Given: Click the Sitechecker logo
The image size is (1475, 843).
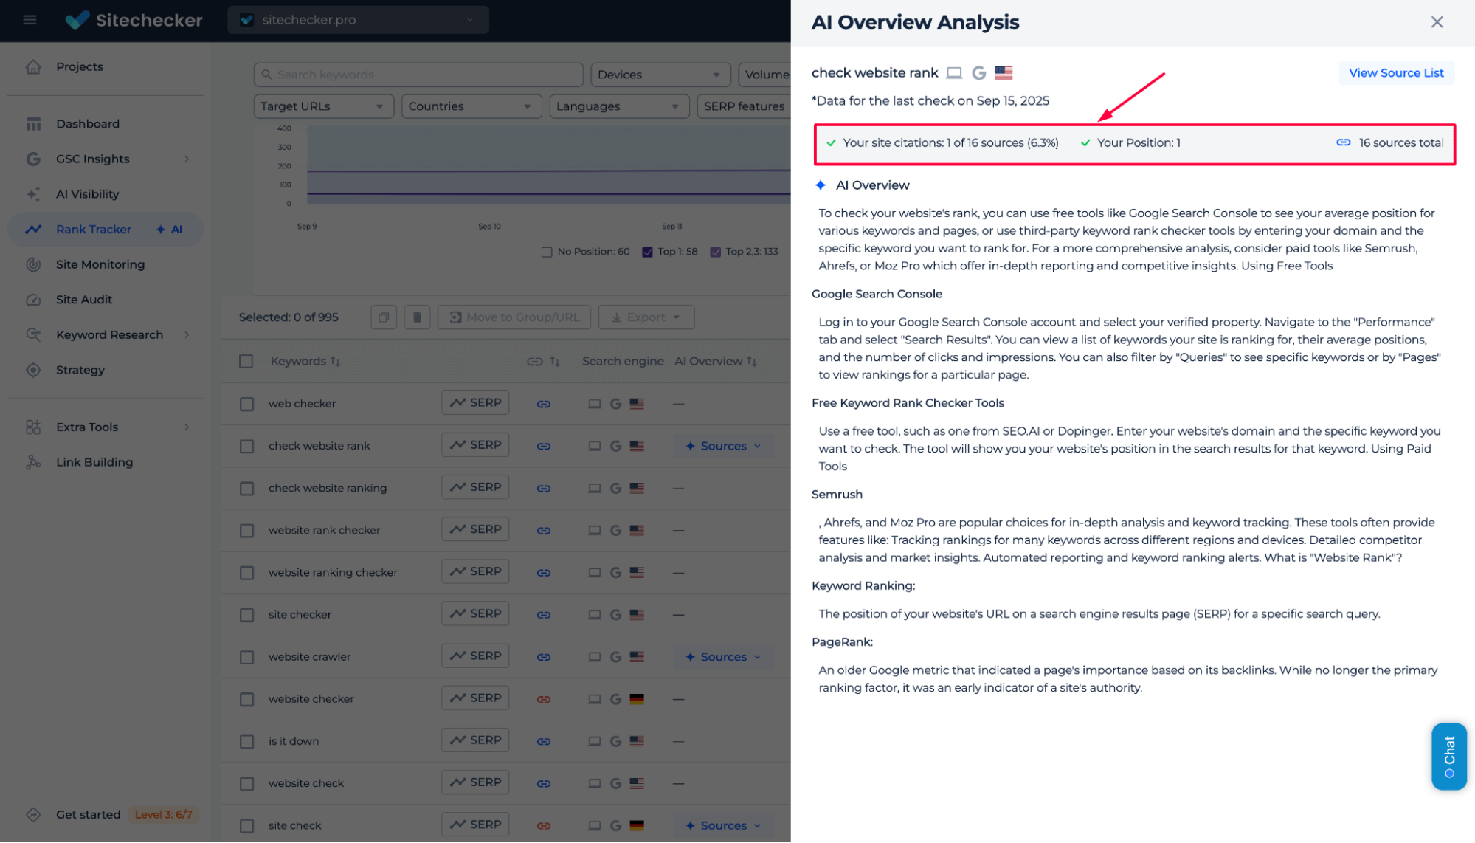Looking at the screenshot, I should pos(134,20).
